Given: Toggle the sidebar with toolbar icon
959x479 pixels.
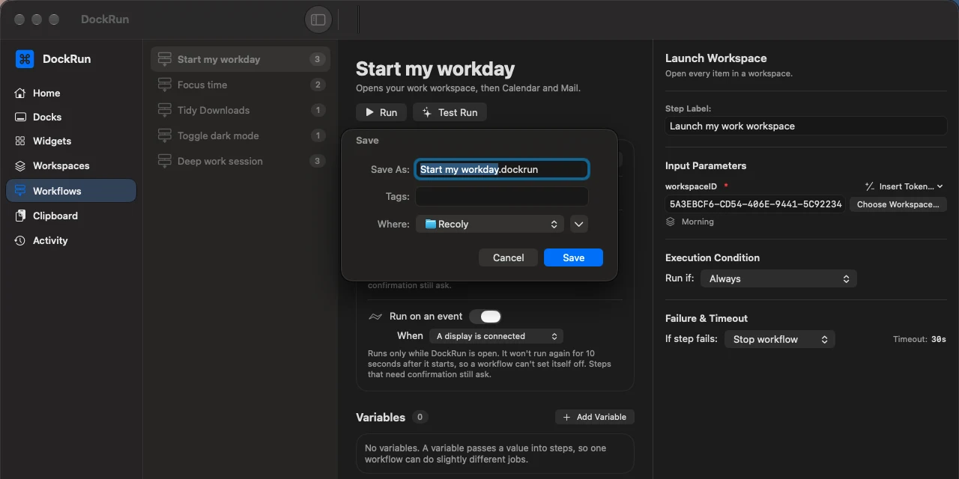Looking at the screenshot, I should 318,19.
